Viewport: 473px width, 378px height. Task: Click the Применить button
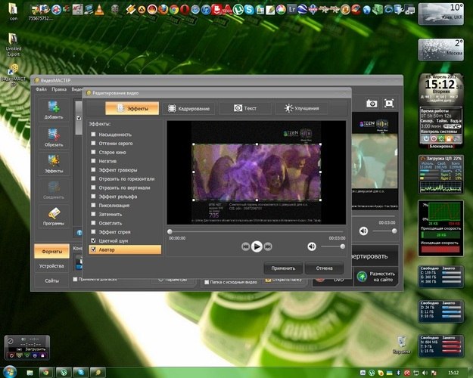283,268
